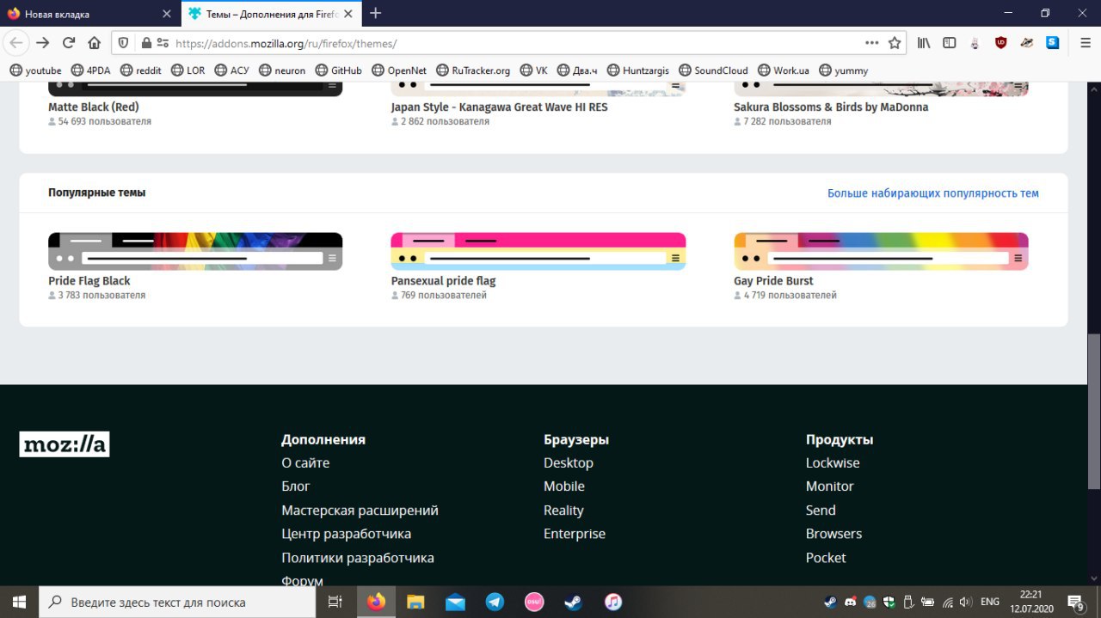Image resolution: width=1101 pixels, height=618 pixels.
Task: Click the page vertical scrollbar thumb
Action: [1093, 411]
